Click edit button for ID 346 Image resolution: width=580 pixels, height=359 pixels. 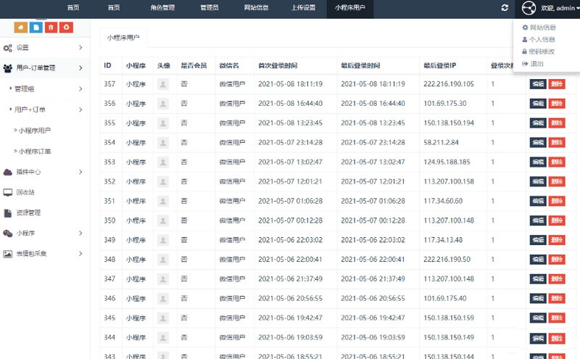pos(538,298)
